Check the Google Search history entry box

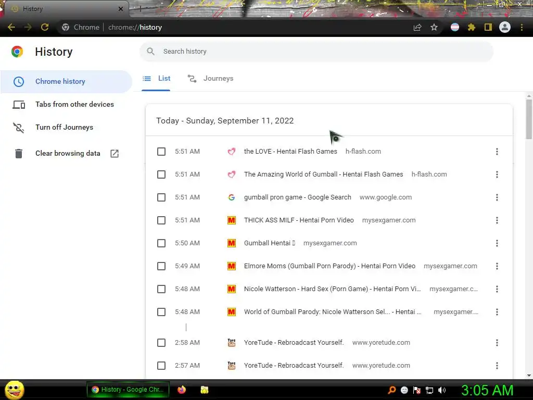tap(161, 197)
